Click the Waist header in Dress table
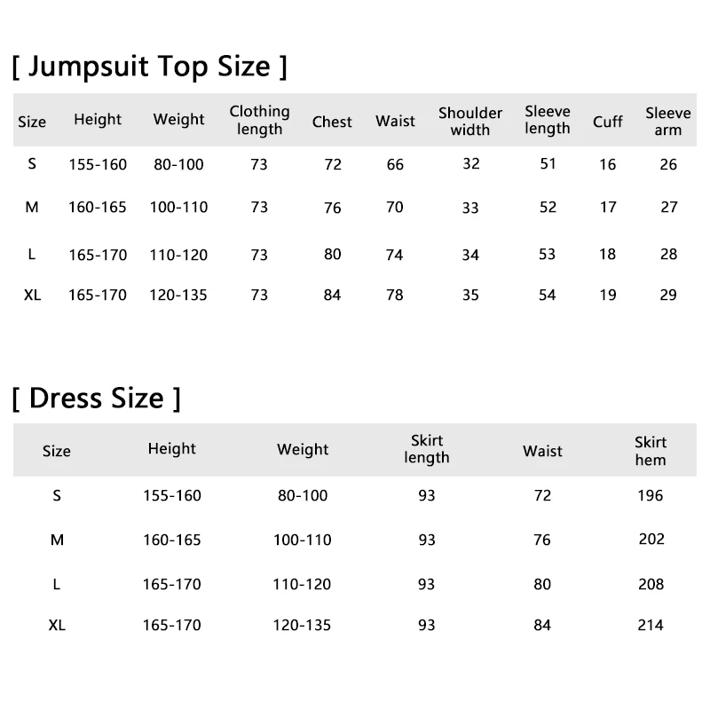 542,451
